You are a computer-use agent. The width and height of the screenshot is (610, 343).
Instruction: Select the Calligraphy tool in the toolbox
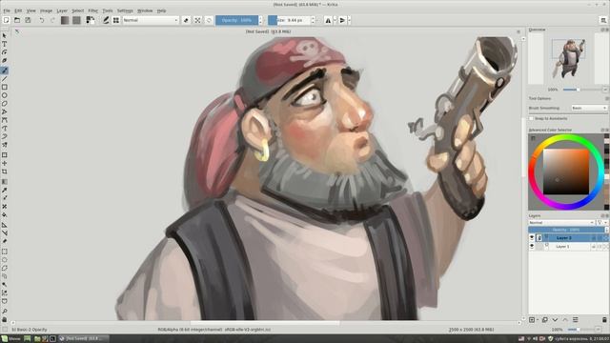4,60
